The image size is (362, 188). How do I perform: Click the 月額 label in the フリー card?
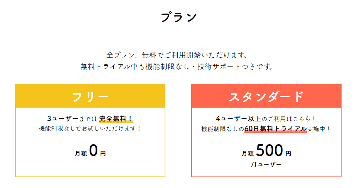pyautogui.click(x=81, y=153)
